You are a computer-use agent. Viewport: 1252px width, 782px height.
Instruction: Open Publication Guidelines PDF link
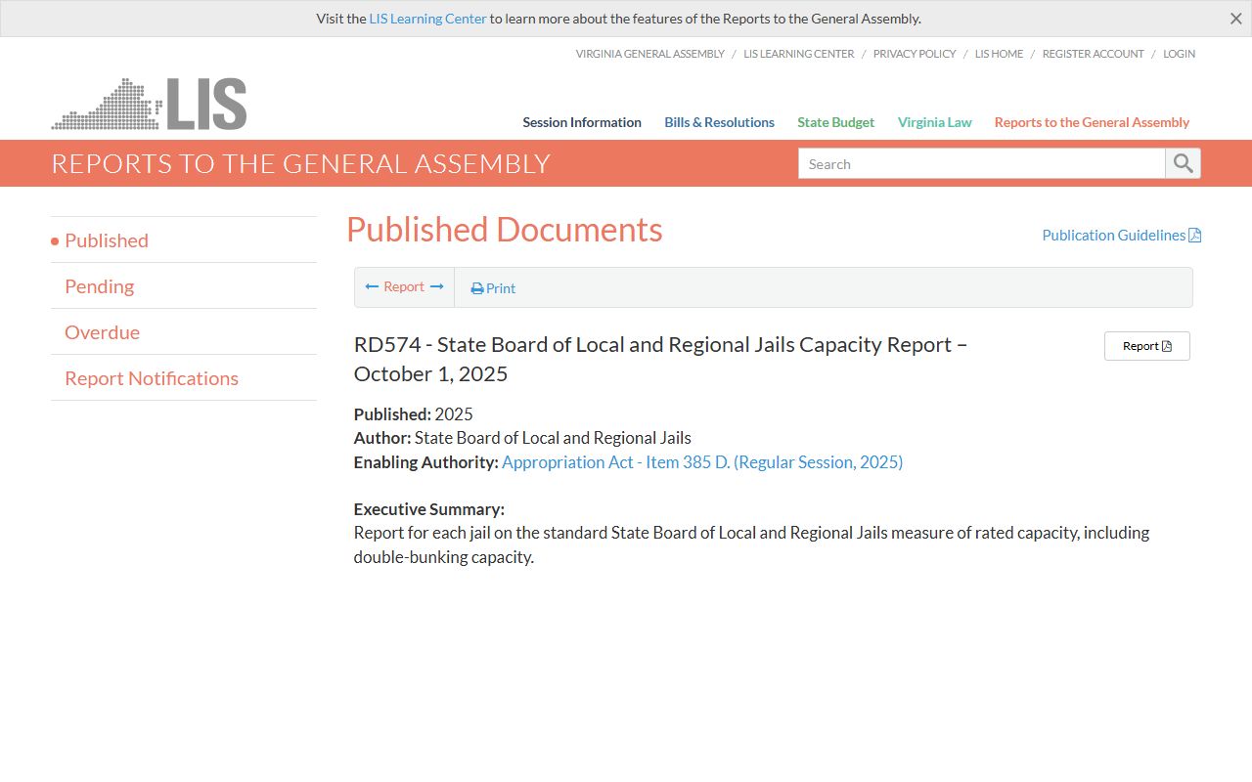pos(1121,235)
